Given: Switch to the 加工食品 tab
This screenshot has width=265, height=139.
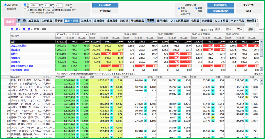Looking at the screenshot, I should pyautogui.click(x=33, y=21).
